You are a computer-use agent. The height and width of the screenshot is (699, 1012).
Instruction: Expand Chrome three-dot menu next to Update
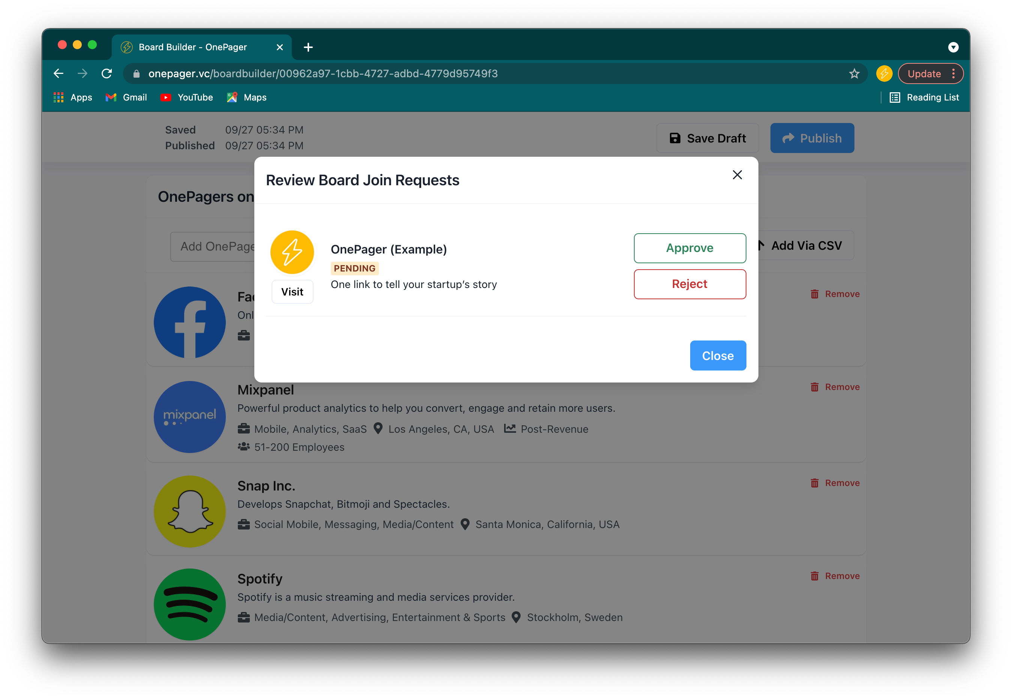pyautogui.click(x=953, y=73)
